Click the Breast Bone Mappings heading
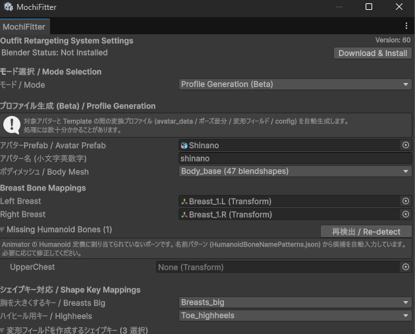This screenshot has height=334, width=415. [43, 188]
